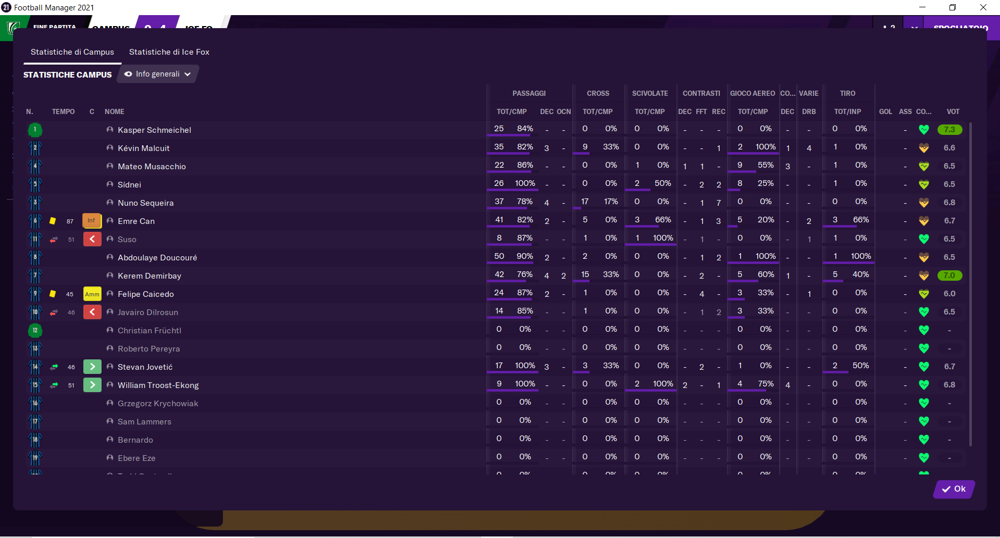The width and height of the screenshot is (1000, 538).
Task: Click the 7.3 rating badge for Schmeichel
Action: (x=949, y=130)
